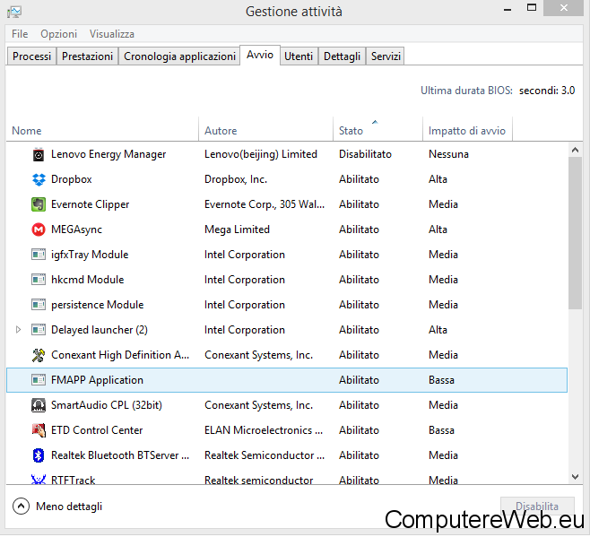Click the hkcmd Module icon

(39, 280)
